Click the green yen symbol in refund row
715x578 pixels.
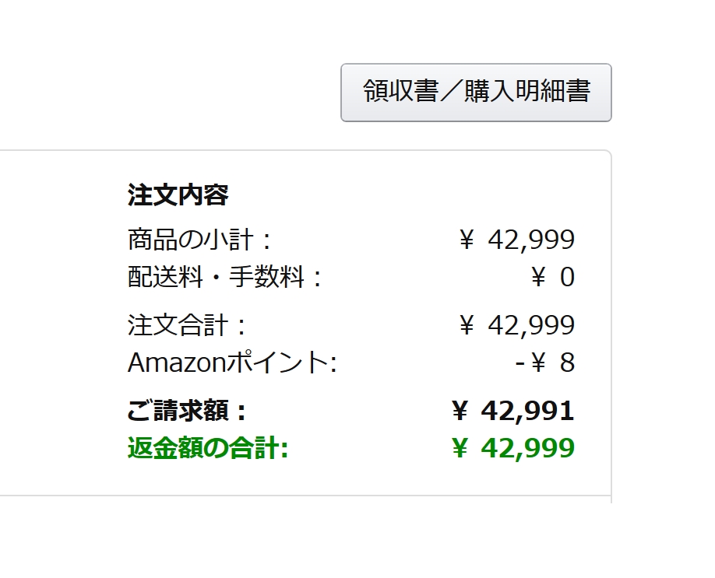[x=461, y=448]
